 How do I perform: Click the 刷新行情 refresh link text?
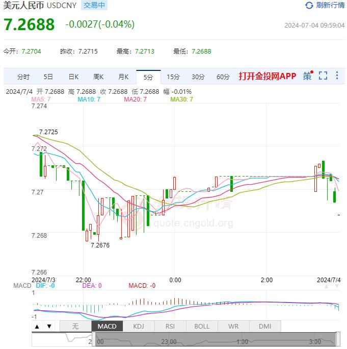click(x=330, y=5)
